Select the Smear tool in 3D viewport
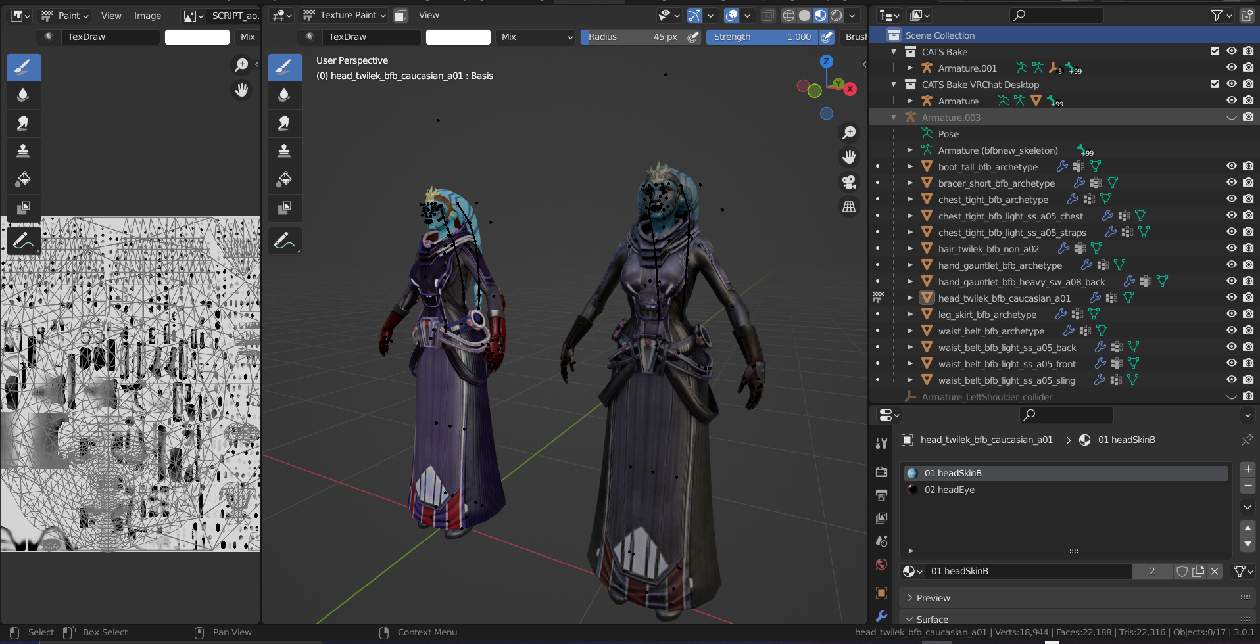 tap(284, 123)
